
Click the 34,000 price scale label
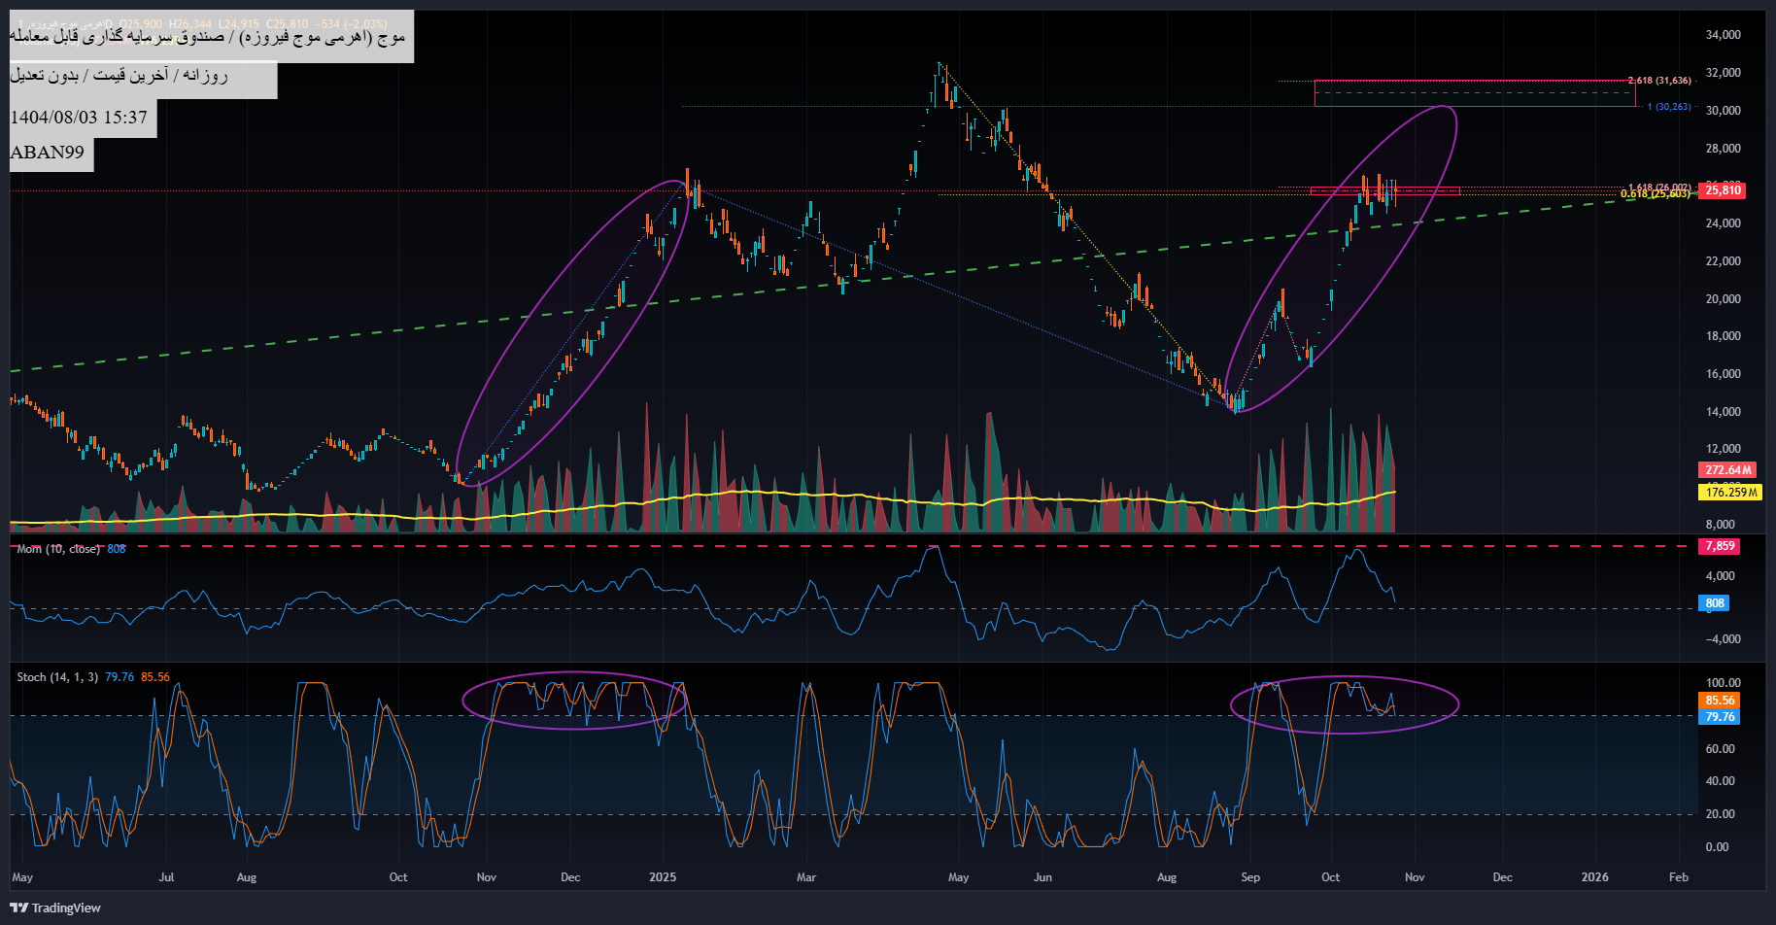point(1723,35)
